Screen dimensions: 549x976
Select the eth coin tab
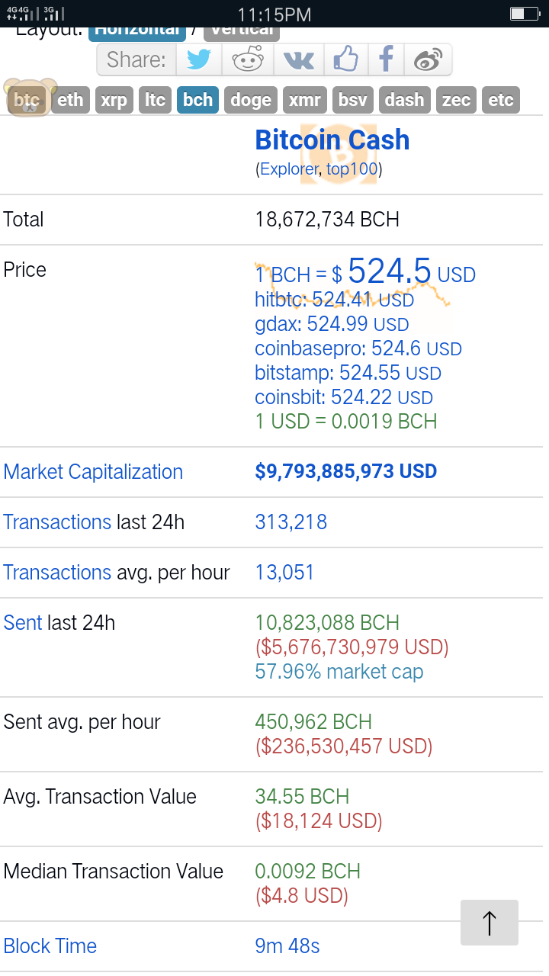[71, 100]
